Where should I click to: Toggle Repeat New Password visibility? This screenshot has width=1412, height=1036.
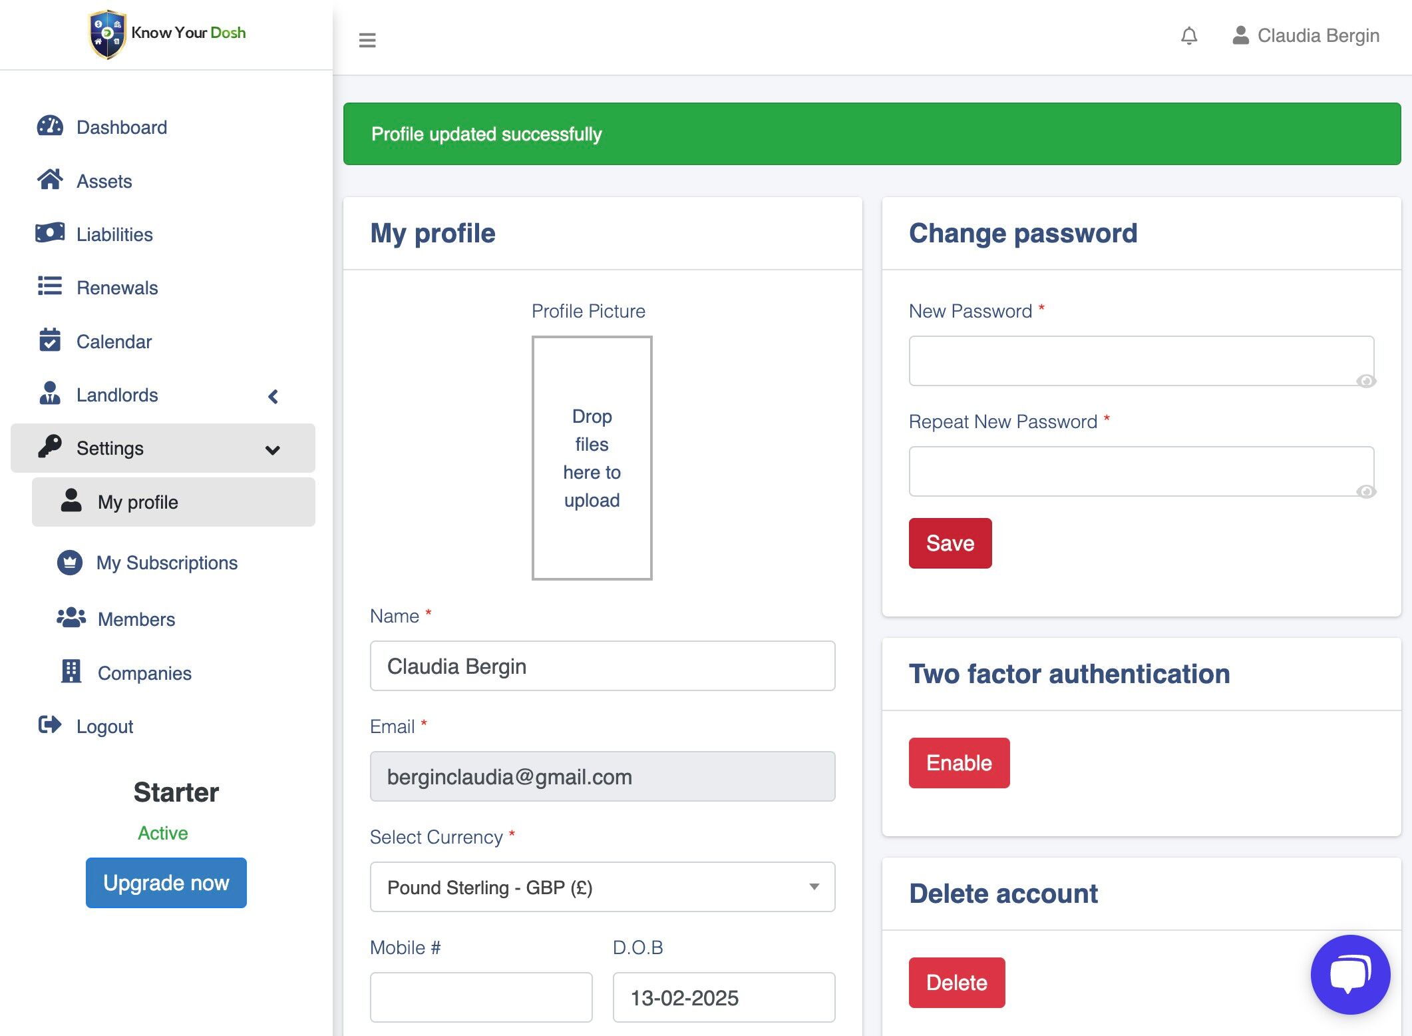pyautogui.click(x=1366, y=491)
